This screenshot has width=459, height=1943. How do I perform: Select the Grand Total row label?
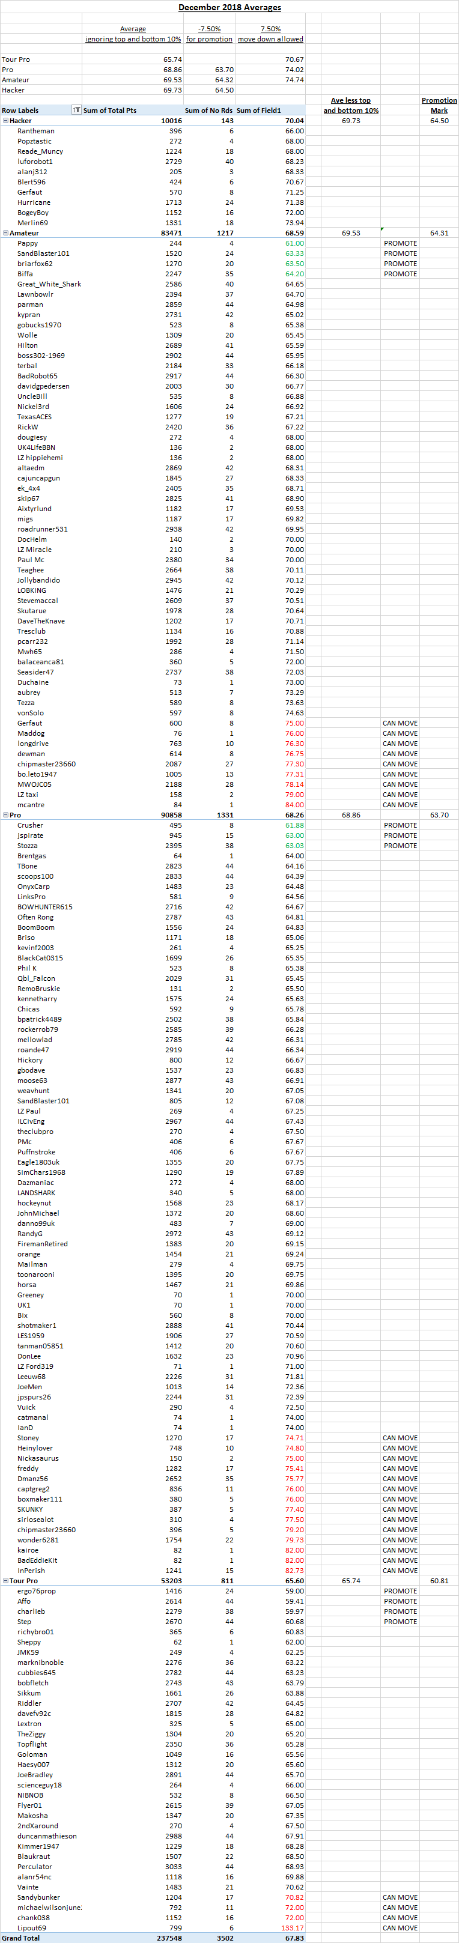point(21,1938)
